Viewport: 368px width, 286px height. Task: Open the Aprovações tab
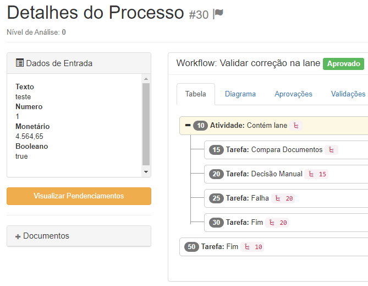click(293, 94)
